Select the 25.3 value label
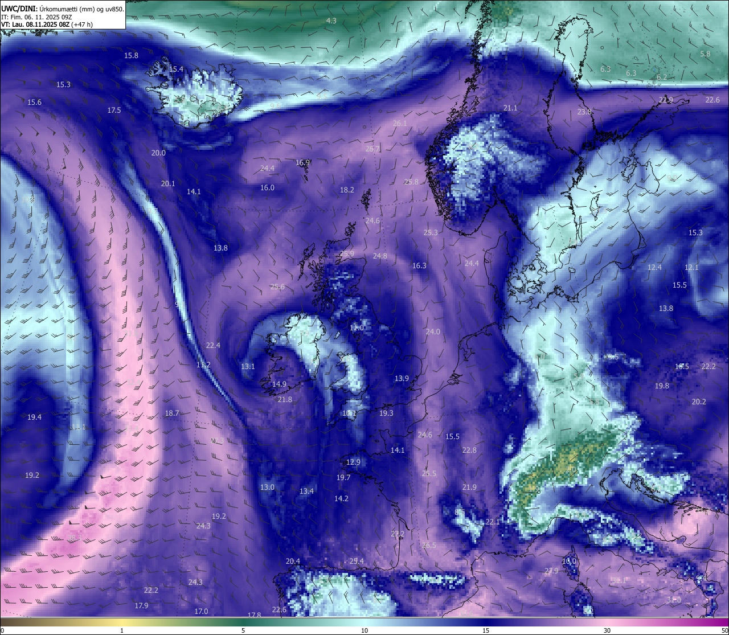Viewport: 729px width, 635px height. click(431, 232)
